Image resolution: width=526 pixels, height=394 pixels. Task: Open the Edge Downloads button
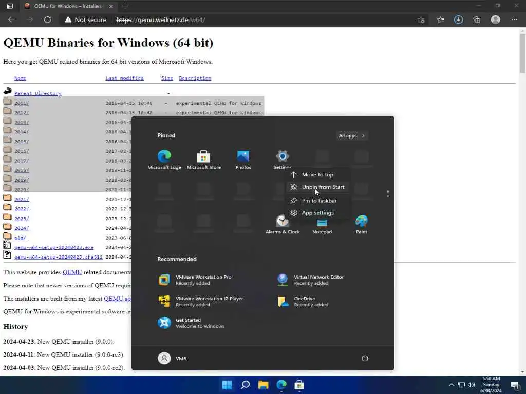click(459, 20)
